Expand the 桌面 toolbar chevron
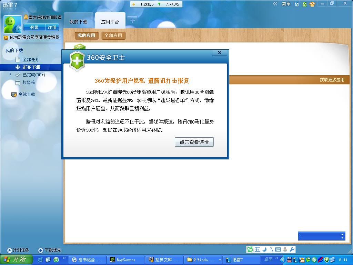The image size is (353, 265). pos(277,258)
